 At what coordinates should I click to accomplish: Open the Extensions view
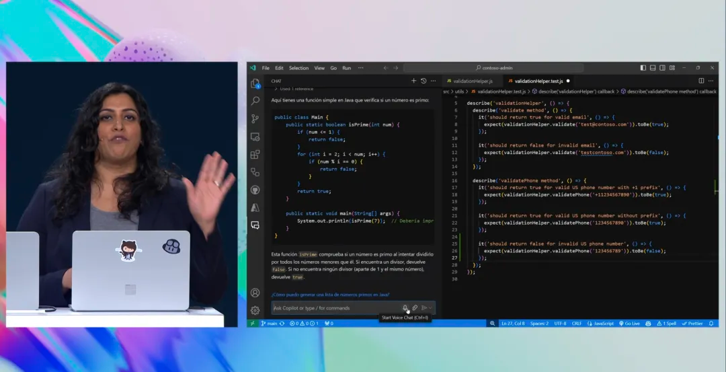click(255, 154)
